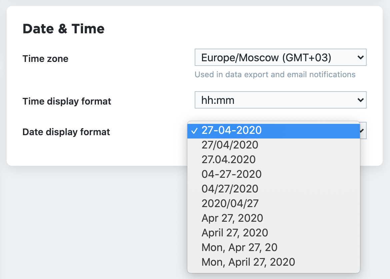390x279 pixels.
Task: Select the highlighted 27-04-2020 date format
Action: [232, 130]
